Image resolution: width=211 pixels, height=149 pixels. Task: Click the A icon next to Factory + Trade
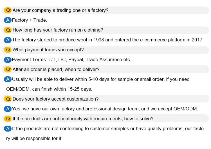pos(8,20)
